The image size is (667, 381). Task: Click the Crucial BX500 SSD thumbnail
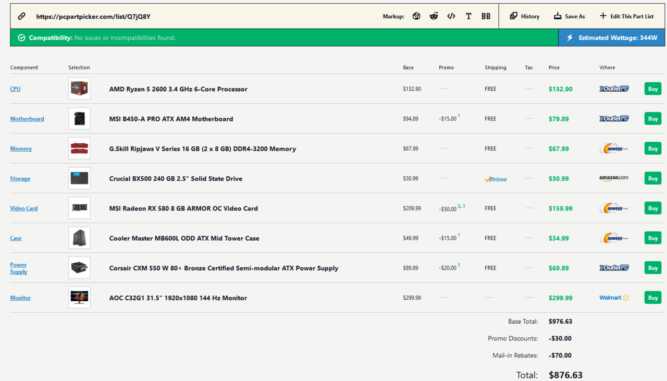[x=79, y=178]
